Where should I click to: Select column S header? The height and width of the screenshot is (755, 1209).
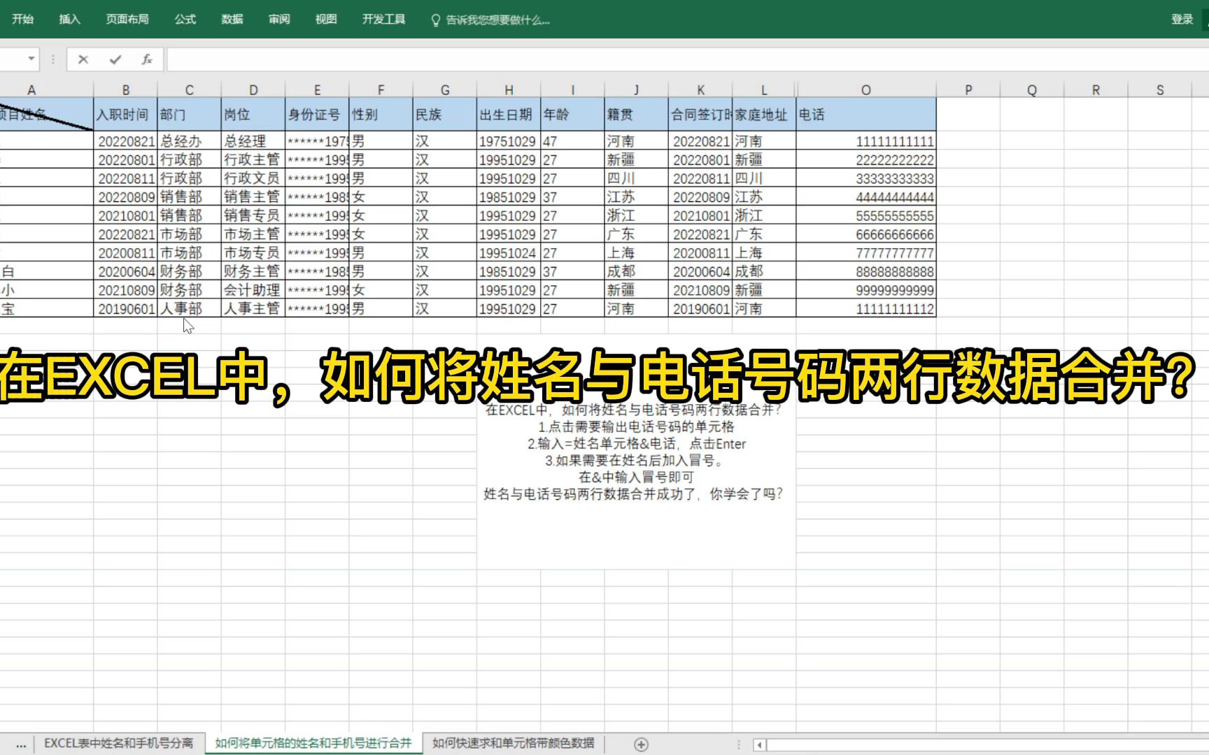[x=1160, y=90]
